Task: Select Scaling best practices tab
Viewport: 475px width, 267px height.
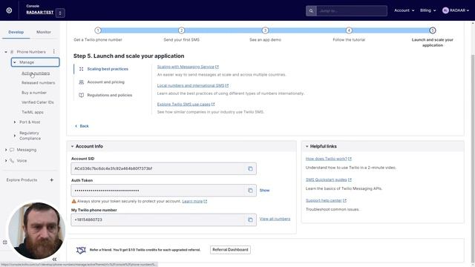Action: pyautogui.click(x=108, y=69)
